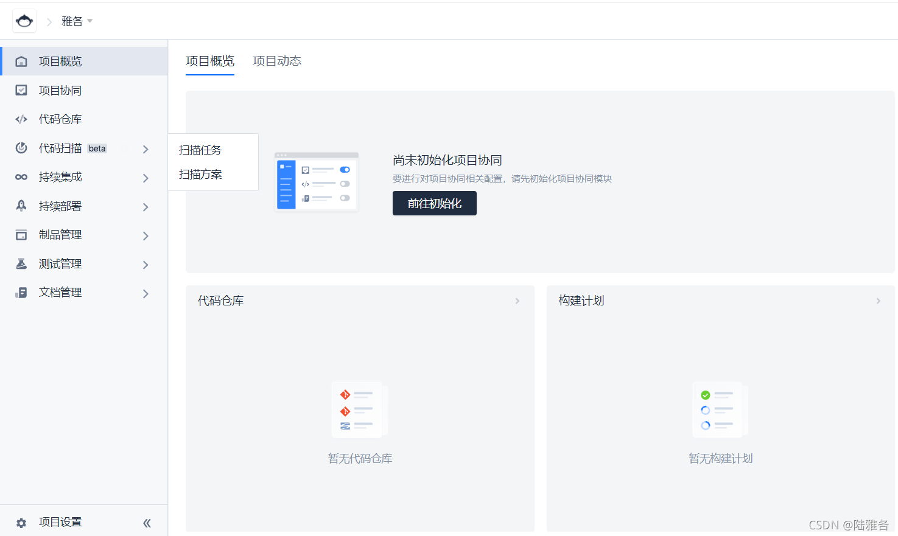Viewport: 898px width, 536px height.
Task: Click the 项目设置 gear icon
Action: (21, 523)
